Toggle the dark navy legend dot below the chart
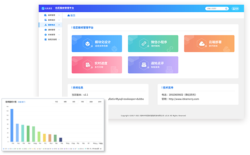This screenshot has height=155, width=250. pyautogui.click(x=48, y=149)
